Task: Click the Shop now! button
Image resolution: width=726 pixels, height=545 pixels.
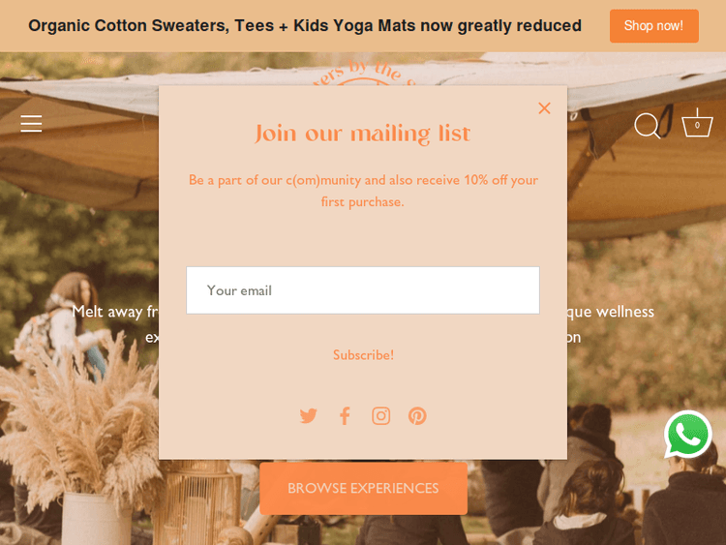Action: (653, 26)
